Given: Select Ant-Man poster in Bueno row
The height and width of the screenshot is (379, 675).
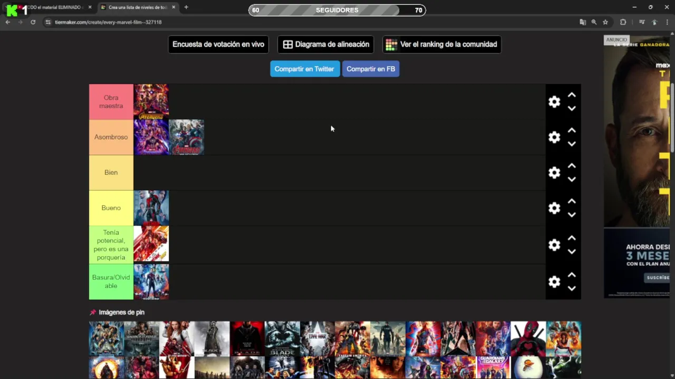Looking at the screenshot, I should point(151,208).
